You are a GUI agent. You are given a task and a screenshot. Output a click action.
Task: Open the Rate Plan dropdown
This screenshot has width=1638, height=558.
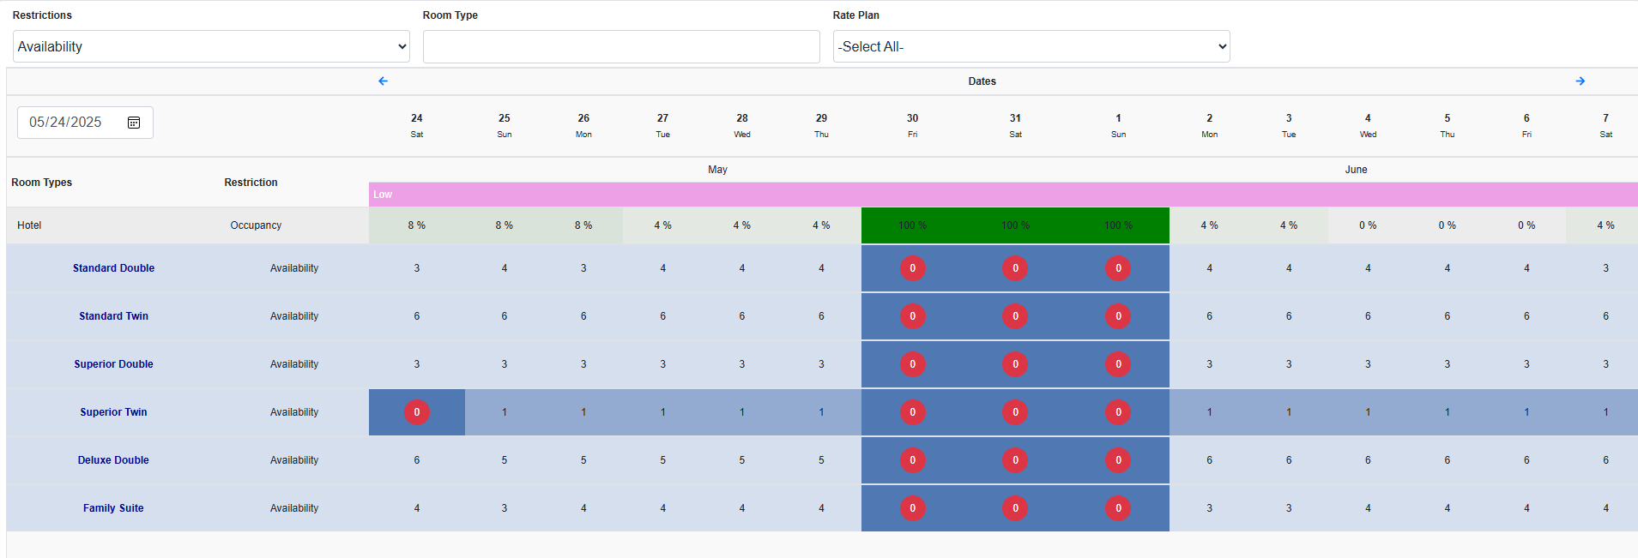coord(1031,47)
